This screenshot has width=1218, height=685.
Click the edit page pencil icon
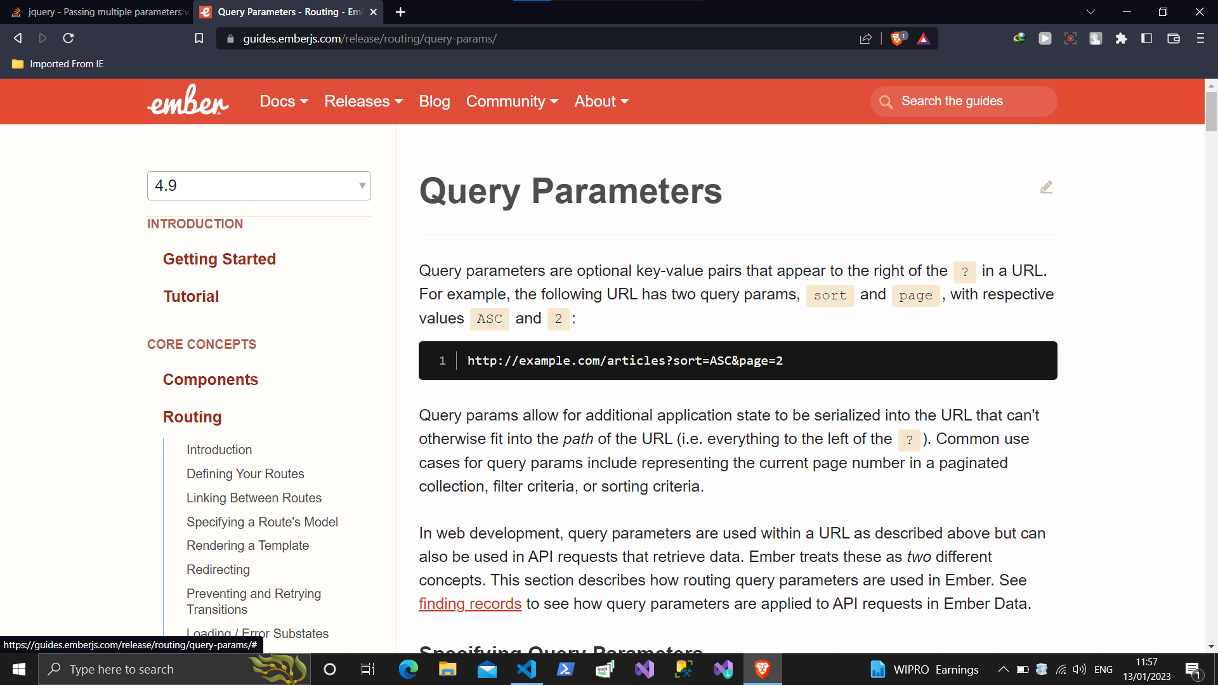pyautogui.click(x=1046, y=187)
